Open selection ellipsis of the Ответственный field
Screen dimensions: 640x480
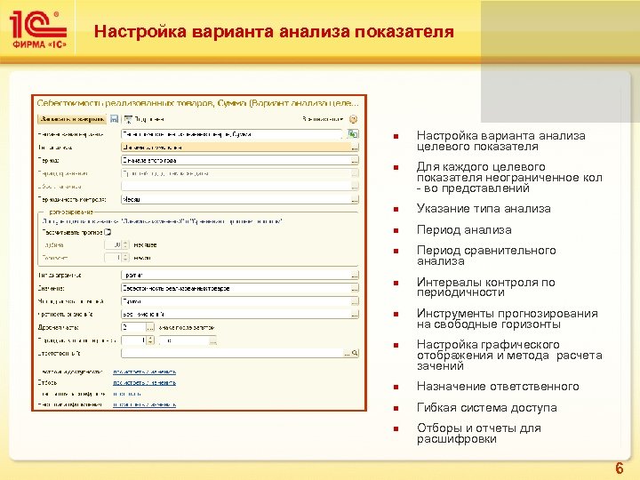[348, 353]
